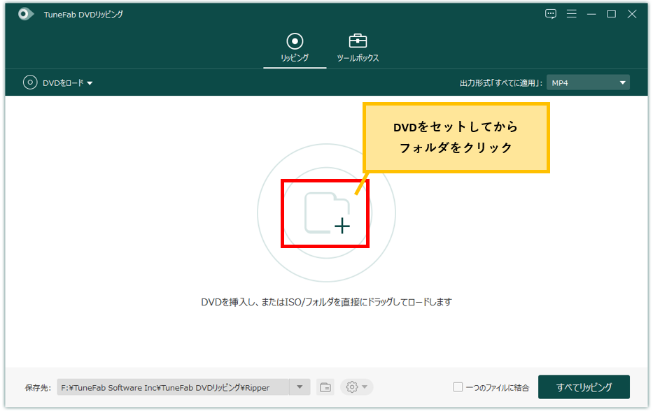Click the save path field
Screen dimensions: 653x411
[x=174, y=387]
